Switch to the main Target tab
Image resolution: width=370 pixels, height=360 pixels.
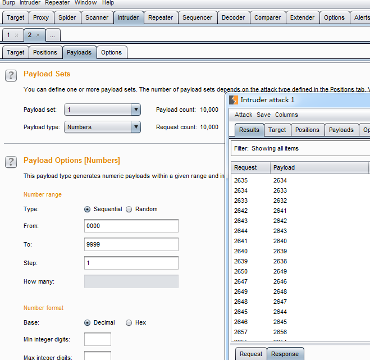pyautogui.click(x=16, y=18)
